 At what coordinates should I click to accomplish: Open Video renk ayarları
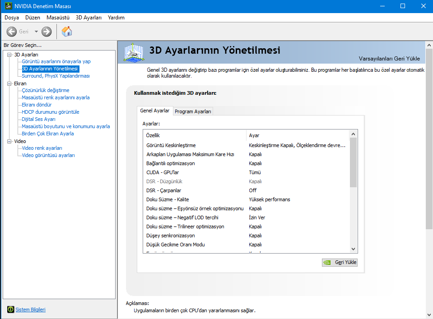[42, 148]
